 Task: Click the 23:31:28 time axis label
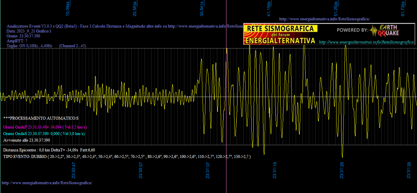click(x=342, y=170)
